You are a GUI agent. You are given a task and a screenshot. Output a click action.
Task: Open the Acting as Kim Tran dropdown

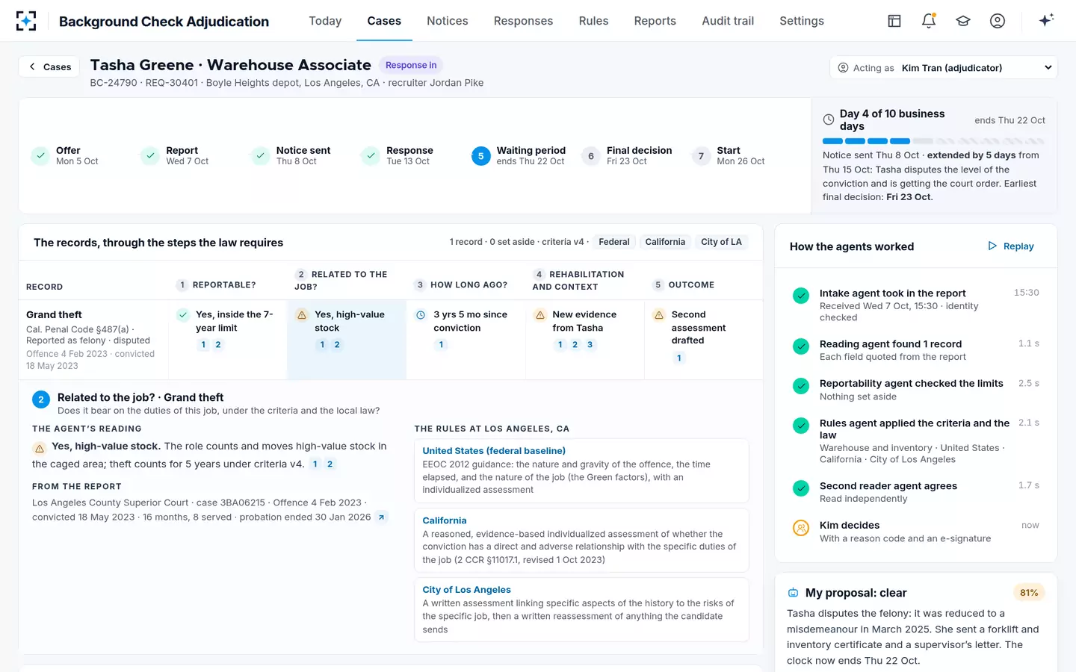(944, 67)
